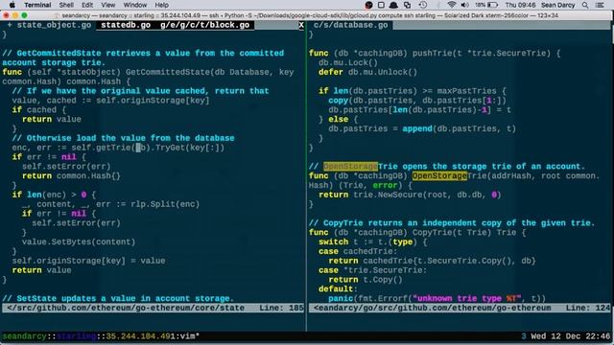Open the Sean Darcy user menu
Viewport: 614px width, 345px height.
point(558,5)
